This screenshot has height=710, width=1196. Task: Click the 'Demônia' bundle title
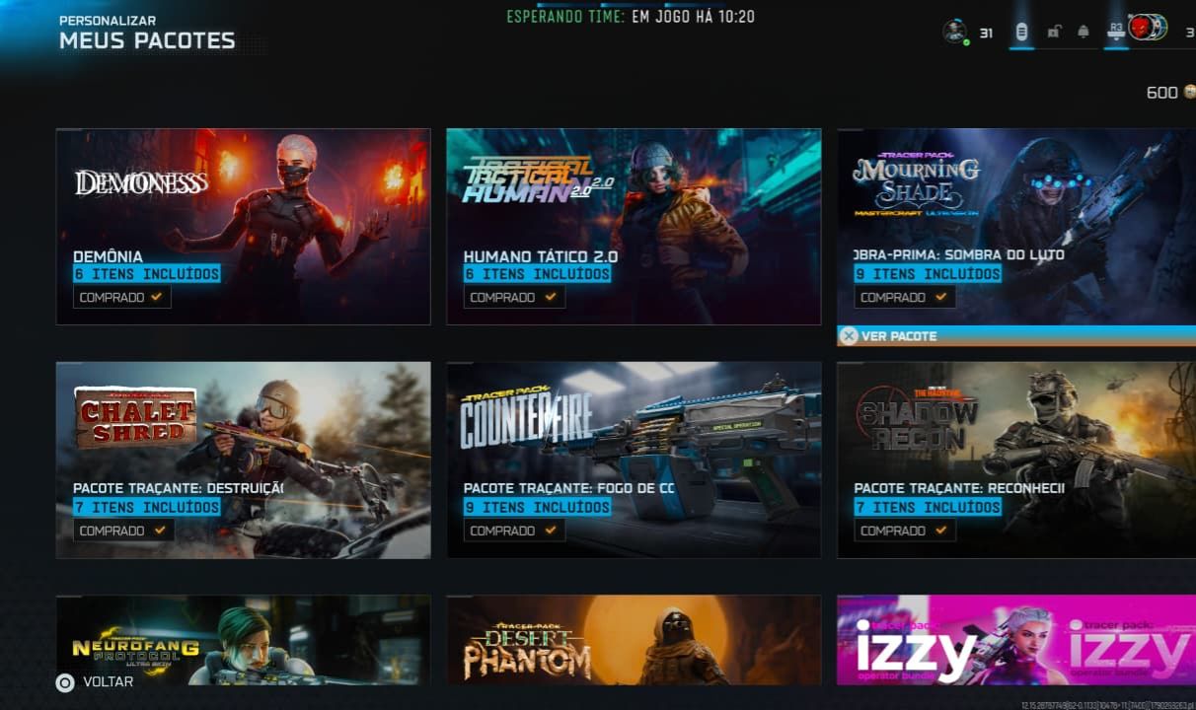[108, 256]
